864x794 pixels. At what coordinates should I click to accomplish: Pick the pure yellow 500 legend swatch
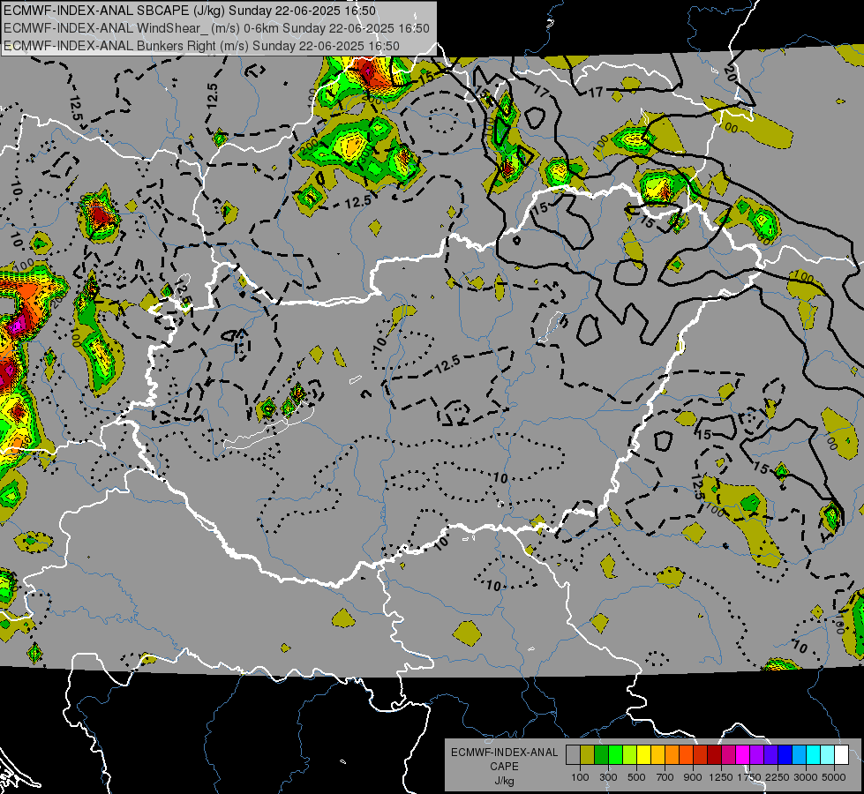click(x=643, y=755)
